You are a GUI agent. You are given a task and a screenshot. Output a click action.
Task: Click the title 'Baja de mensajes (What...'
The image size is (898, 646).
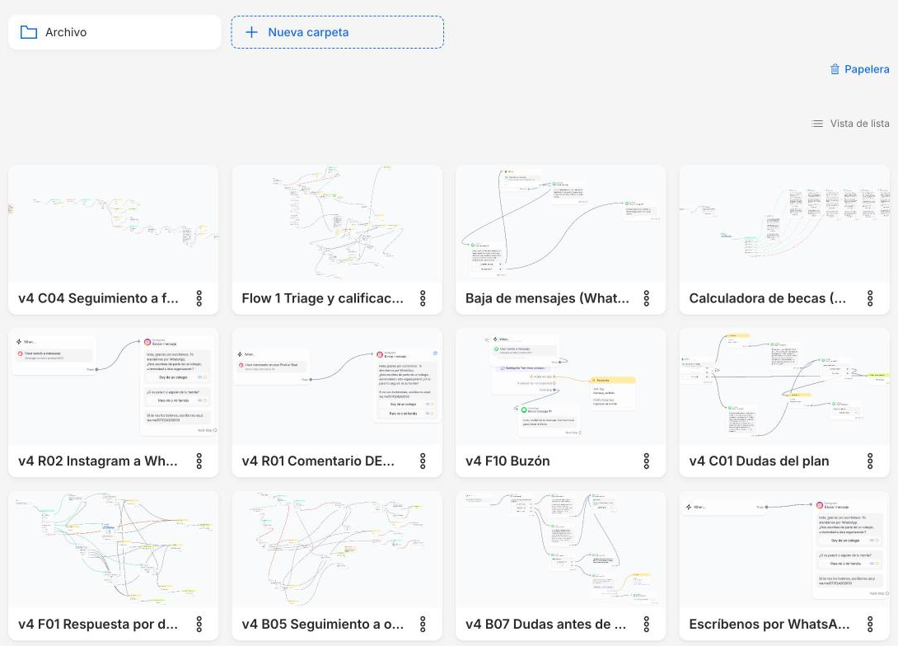548,298
